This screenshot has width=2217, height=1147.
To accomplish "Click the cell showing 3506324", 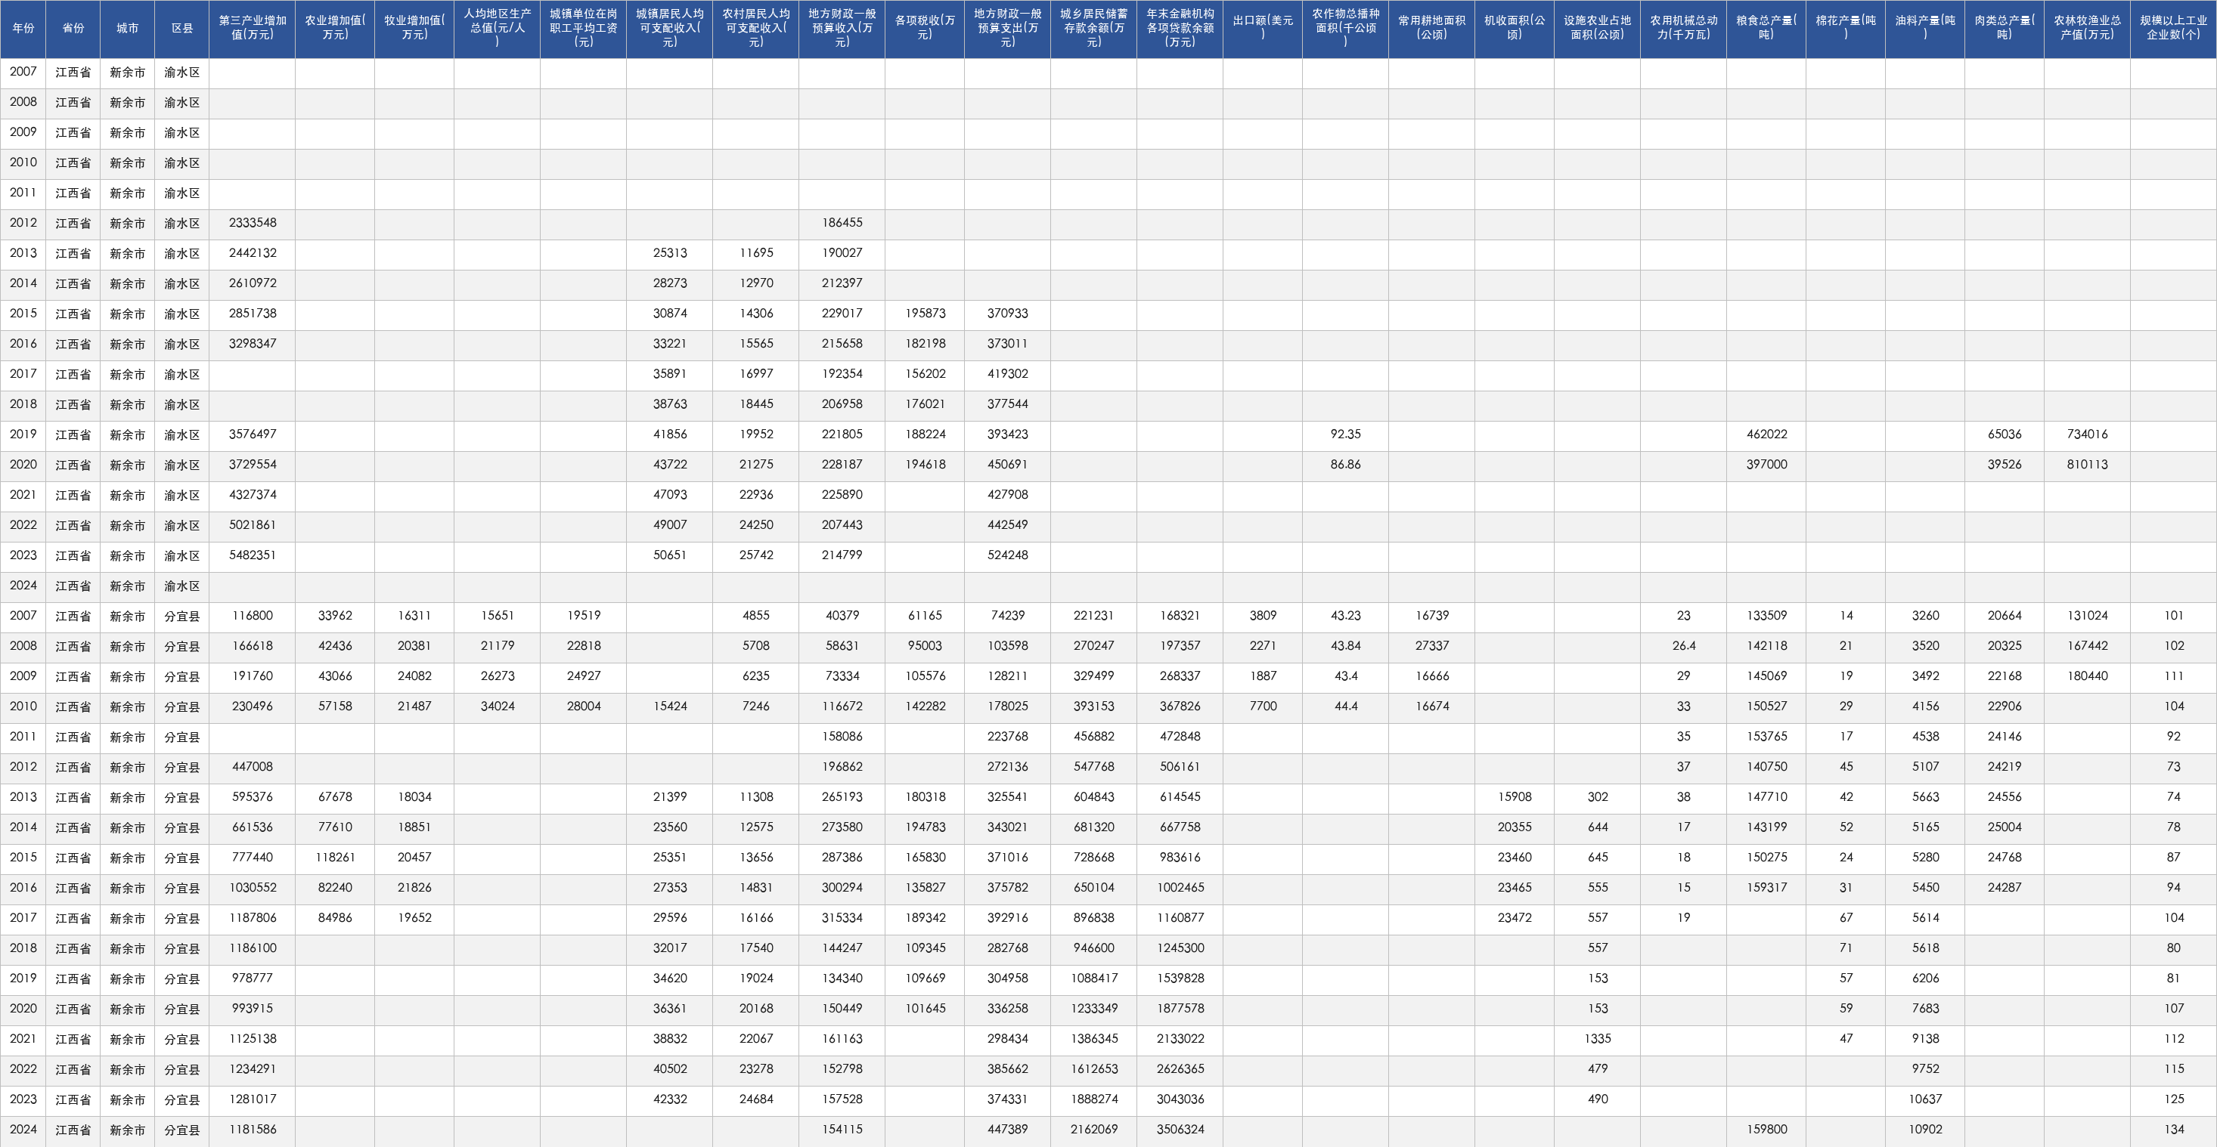I will point(1180,1130).
